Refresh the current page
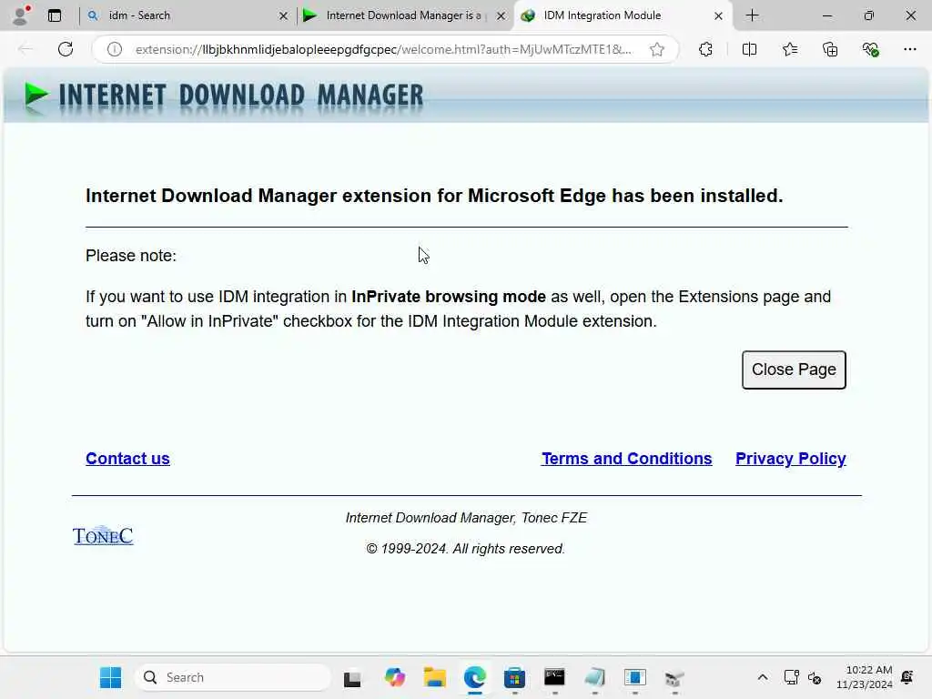Image resolution: width=932 pixels, height=699 pixels. (x=66, y=49)
